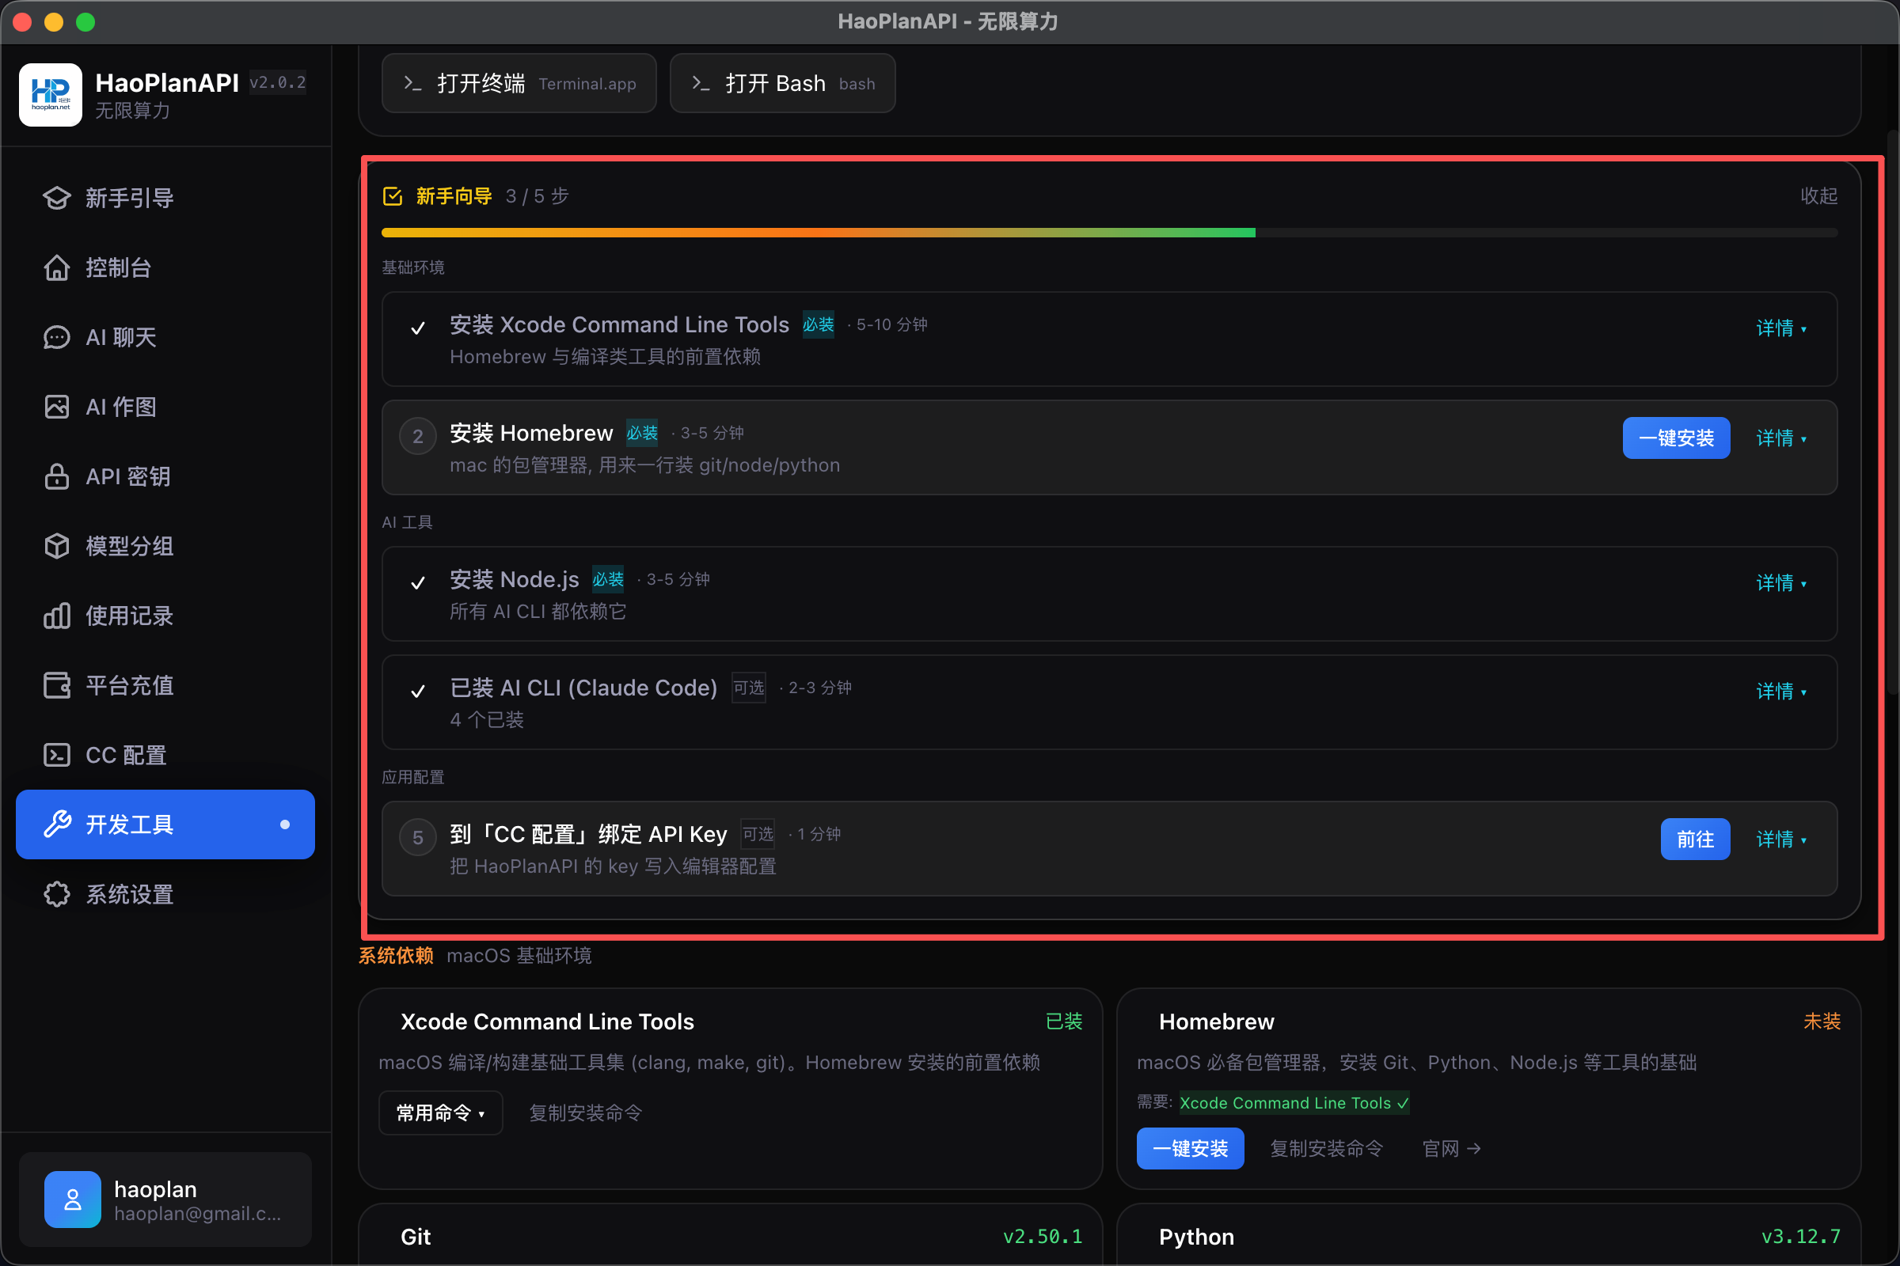
Task: Open AI 聊天 section
Action: point(165,338)
